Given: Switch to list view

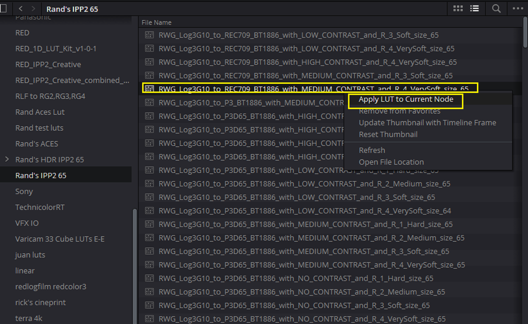Looking at the screenshot, I should click(474, 9).
